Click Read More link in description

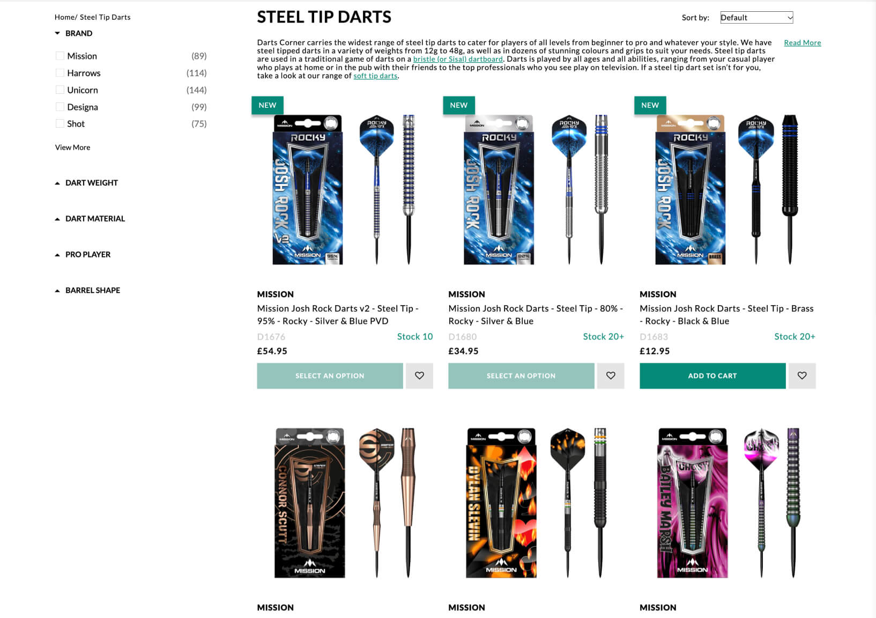click(x=802, y=43)
